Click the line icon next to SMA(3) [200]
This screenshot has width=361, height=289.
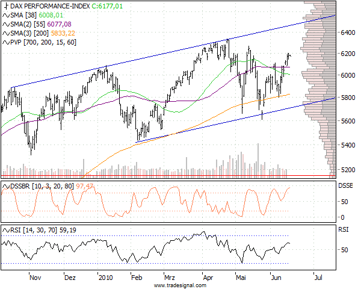(6, 34)
